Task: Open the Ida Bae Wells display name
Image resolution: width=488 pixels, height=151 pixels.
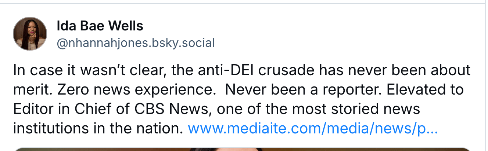Action: [x=100, y=26]
